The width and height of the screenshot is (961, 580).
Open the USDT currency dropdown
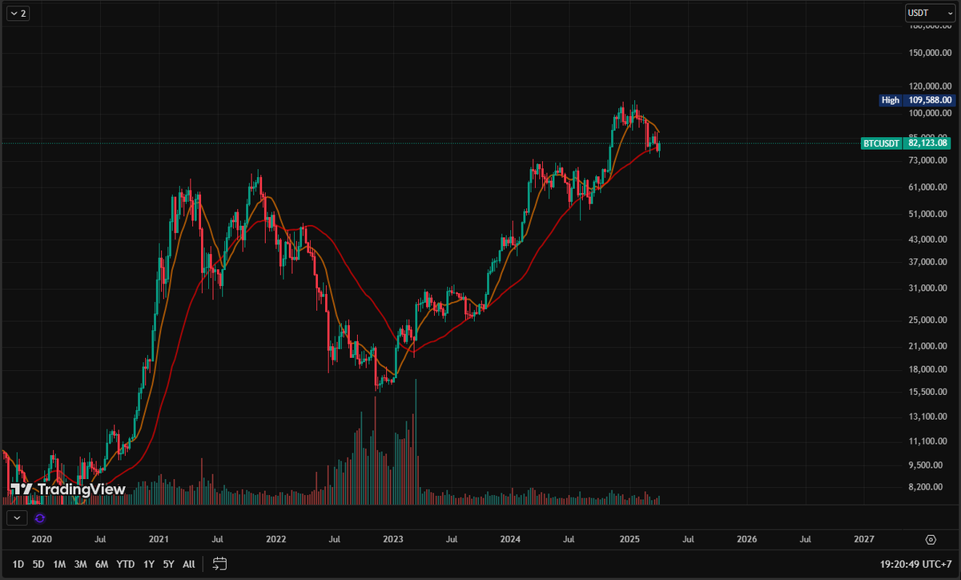(x=929, y=13)
